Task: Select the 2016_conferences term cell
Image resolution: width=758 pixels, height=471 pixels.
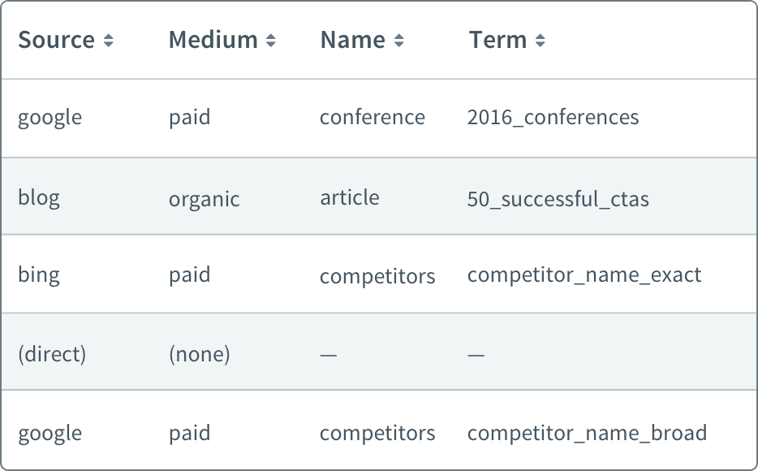Action: pos(553,118)
